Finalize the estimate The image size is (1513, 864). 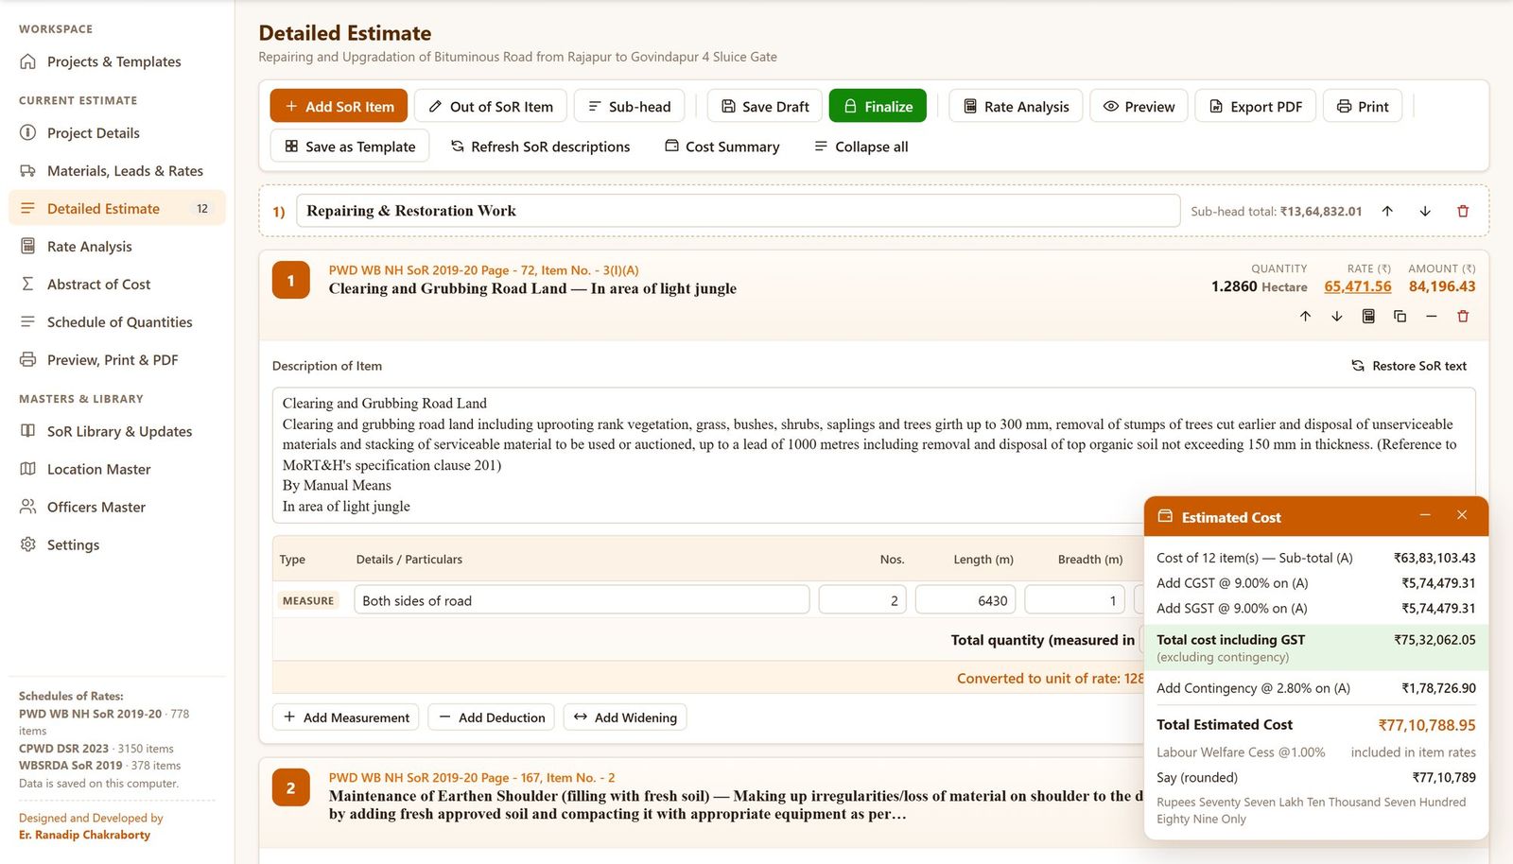click(x=878, y=107)
